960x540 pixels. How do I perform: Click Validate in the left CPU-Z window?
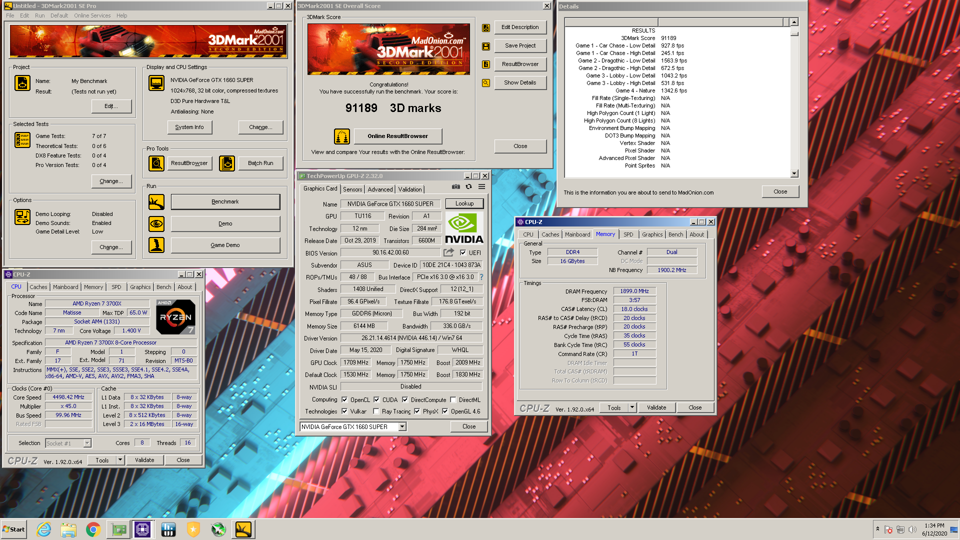pos(144,460)
